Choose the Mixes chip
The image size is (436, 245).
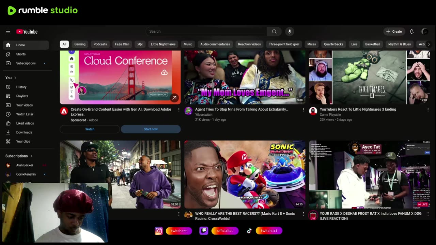click(x=312, y=44)
